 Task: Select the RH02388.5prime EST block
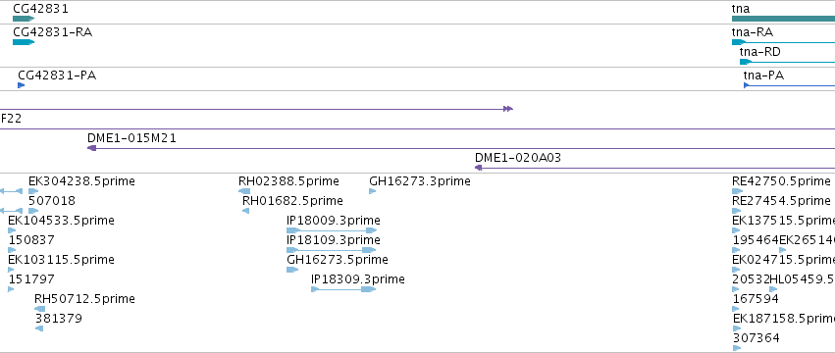pos(244,191)
